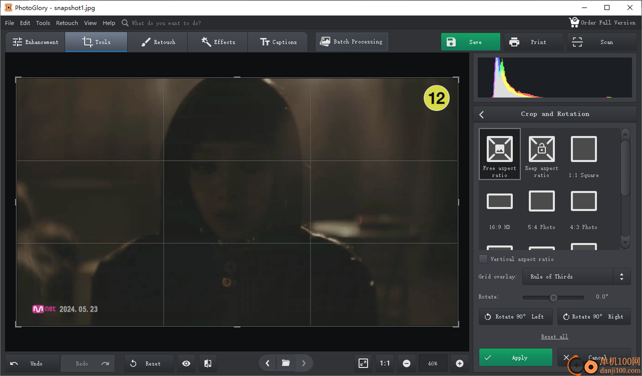Click the zoom in plus icon
642x376 pixels.
460,363
